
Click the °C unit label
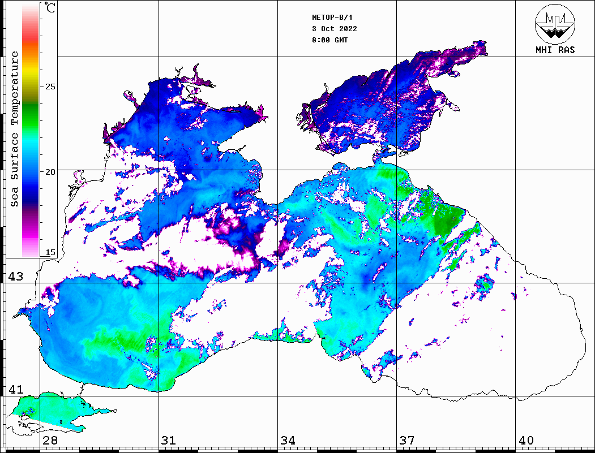50,7
